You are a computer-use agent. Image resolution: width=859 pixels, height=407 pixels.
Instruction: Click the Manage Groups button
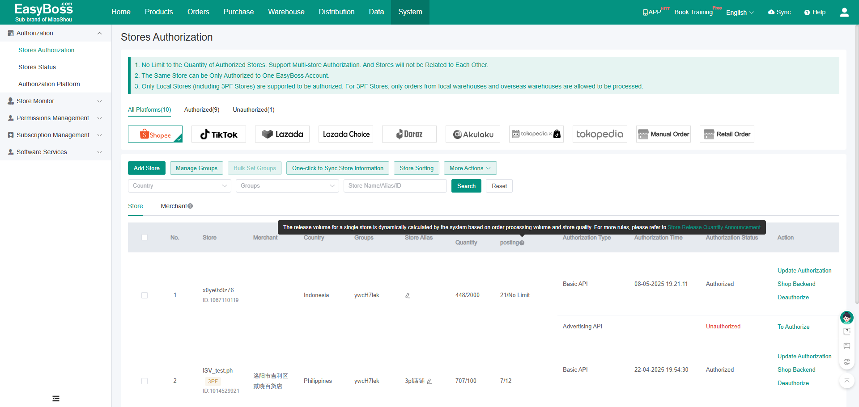196,168
